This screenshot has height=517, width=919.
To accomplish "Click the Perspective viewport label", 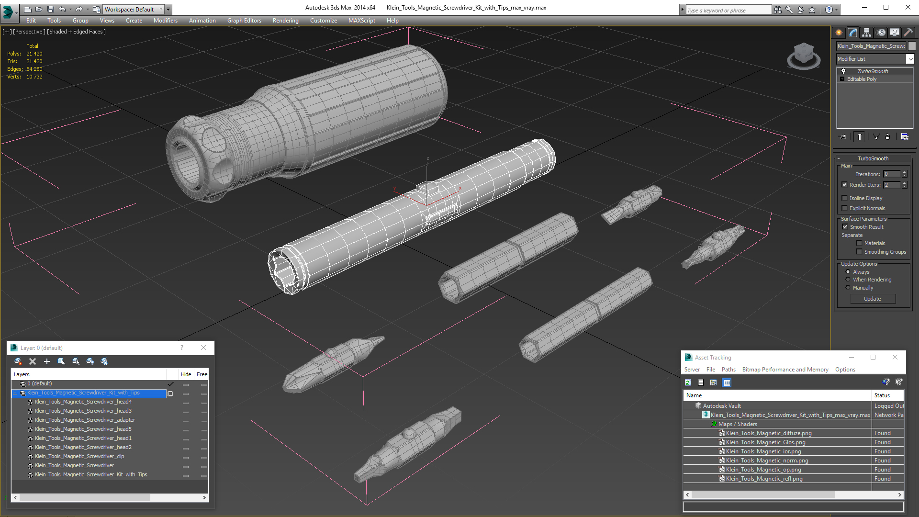I will 29,32.
